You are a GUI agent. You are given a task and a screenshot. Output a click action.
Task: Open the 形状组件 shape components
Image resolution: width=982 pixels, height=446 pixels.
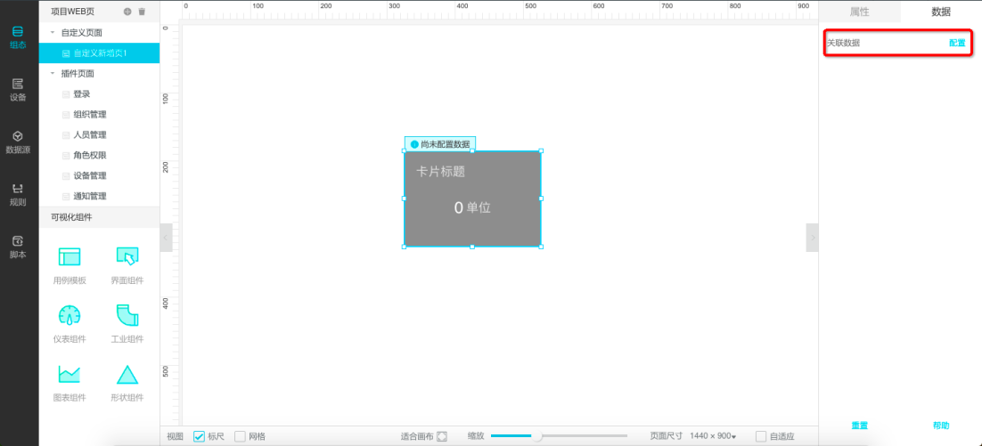[x=127, y=382]
